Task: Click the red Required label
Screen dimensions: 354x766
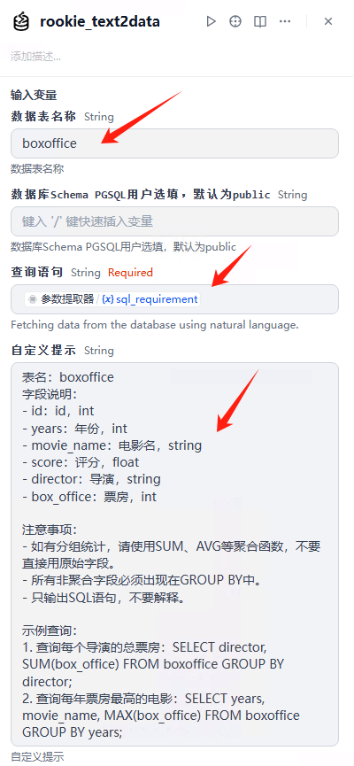Action: click(130, 273)
